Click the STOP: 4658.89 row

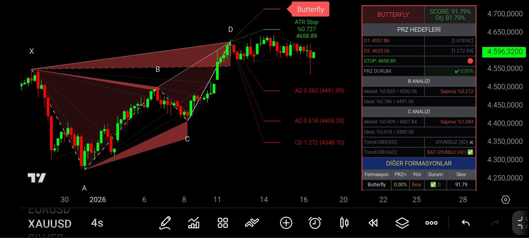(x=419, y=61)
